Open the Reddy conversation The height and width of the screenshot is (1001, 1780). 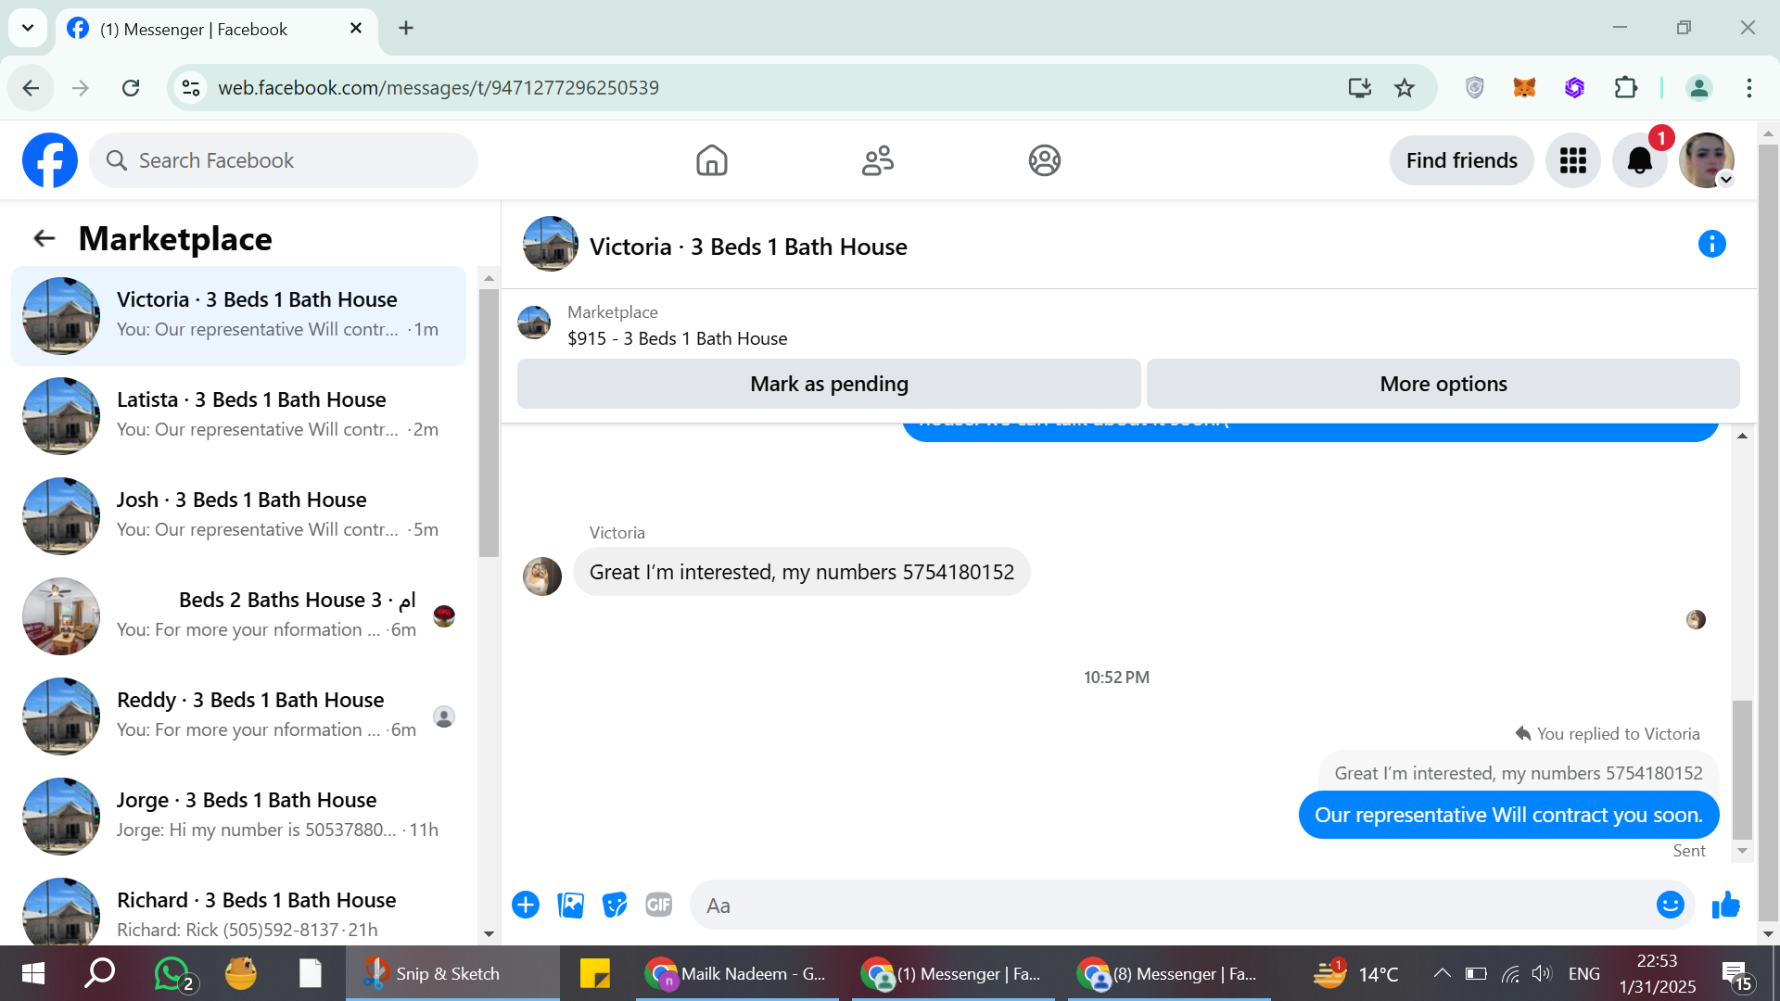238,716
